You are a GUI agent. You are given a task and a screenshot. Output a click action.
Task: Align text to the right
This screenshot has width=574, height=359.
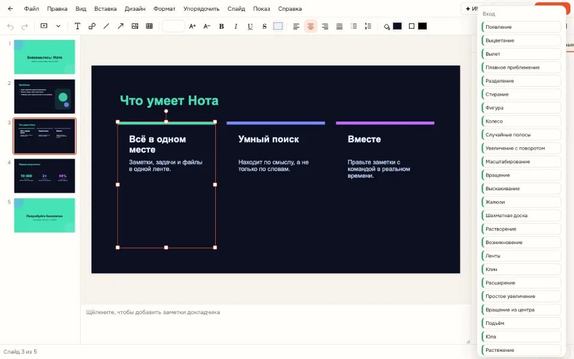pyautogui.click(x=325, y=26)
